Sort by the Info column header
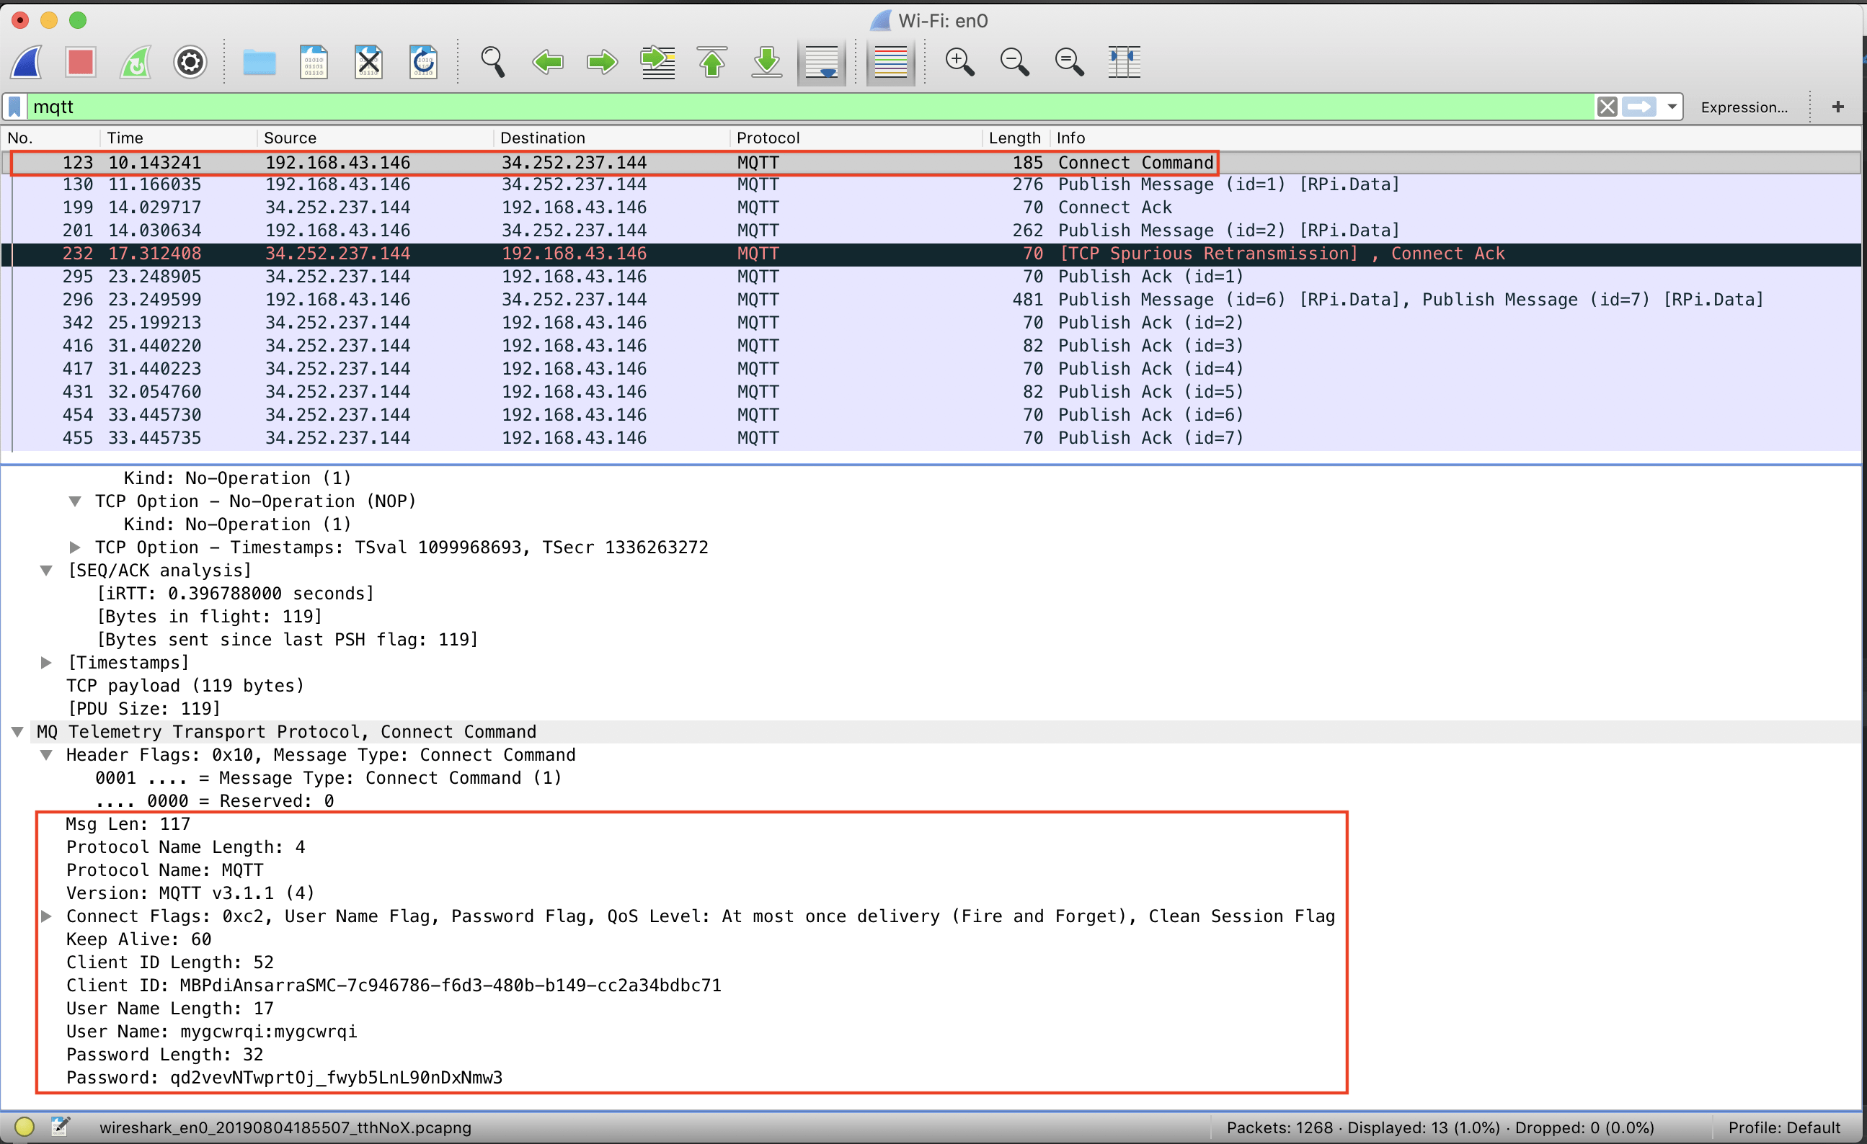This screenshot has height=1144, width=1867. point(1455,138)
